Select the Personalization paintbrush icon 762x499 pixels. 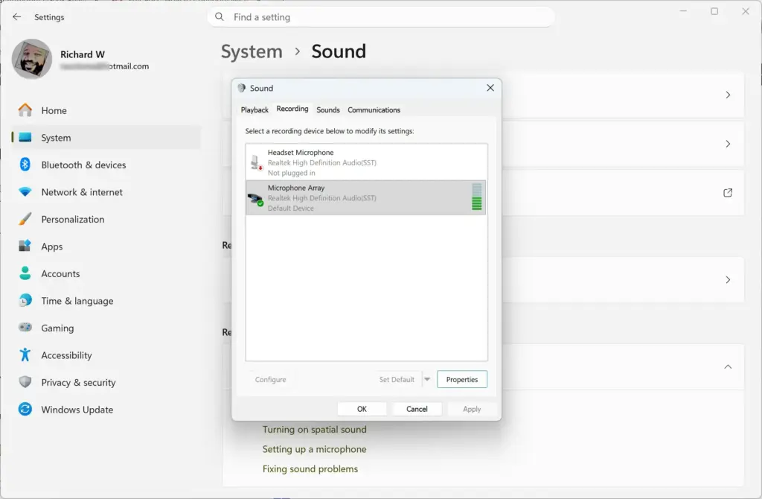coord(25,219)
